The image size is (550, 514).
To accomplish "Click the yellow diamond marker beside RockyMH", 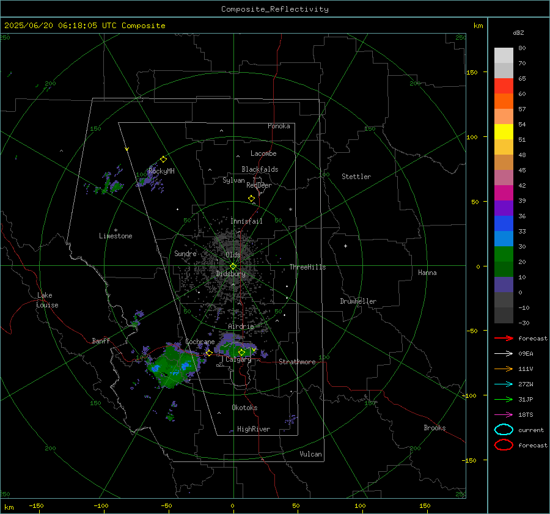I will (x=163, y=160).
